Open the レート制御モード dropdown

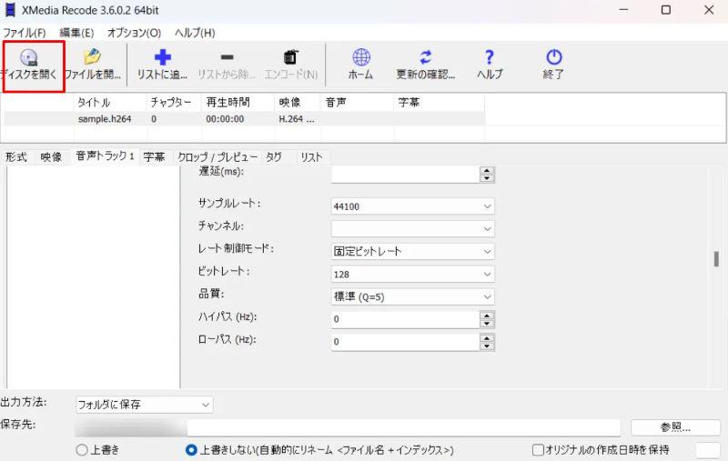pyautogui.click(x=412, y=251)
